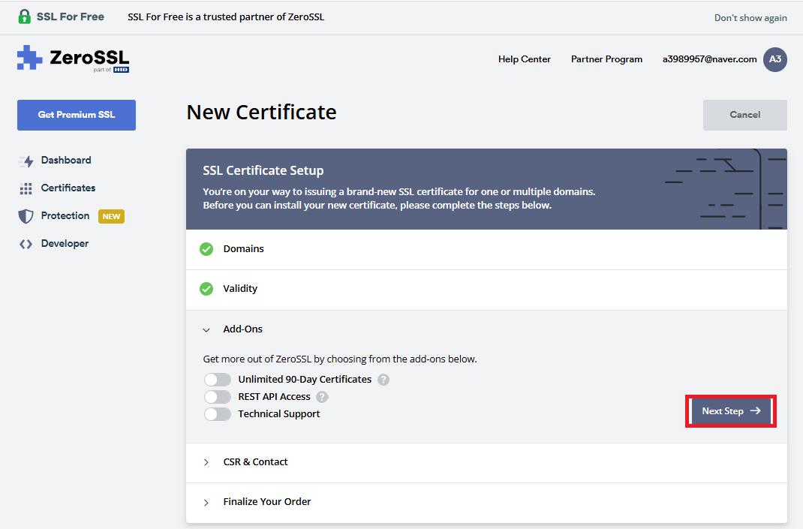
Task: Expand the Finalize Your Order section
Action: (x=486, y=503)
